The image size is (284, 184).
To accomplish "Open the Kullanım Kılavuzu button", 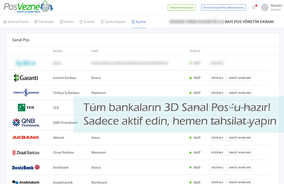I will pos(181,7).
